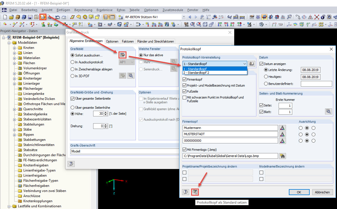
Task: Select Querschnitte in project navigator
Action: pyautogui.click(x=33, y=109)
